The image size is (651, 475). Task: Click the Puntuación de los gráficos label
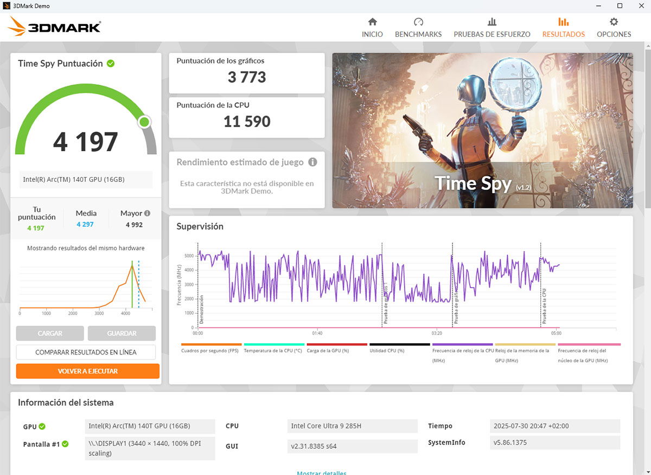[220, 61]
